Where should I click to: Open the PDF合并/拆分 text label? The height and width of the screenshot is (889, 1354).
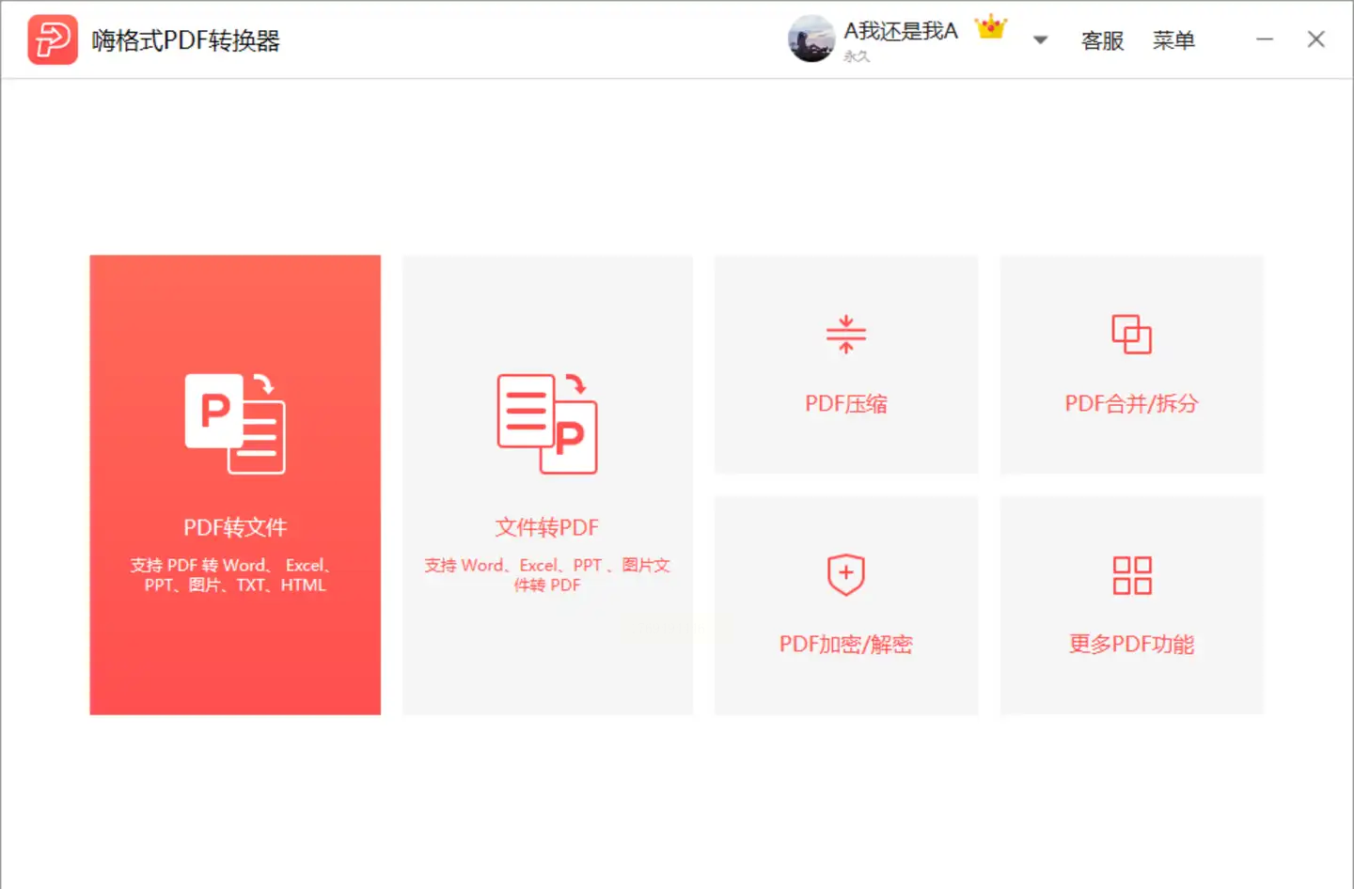coord(1132,404)
